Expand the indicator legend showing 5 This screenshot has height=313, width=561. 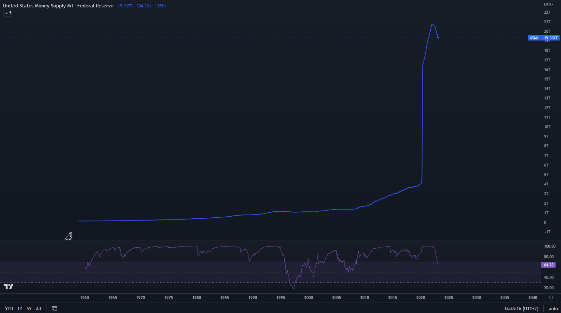click(x=8, y=13)
